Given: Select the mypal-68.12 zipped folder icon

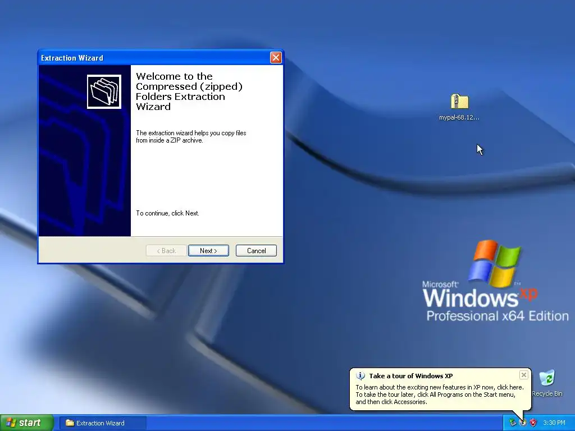Looking at the screenshot, I should click(x=459, y=102).
